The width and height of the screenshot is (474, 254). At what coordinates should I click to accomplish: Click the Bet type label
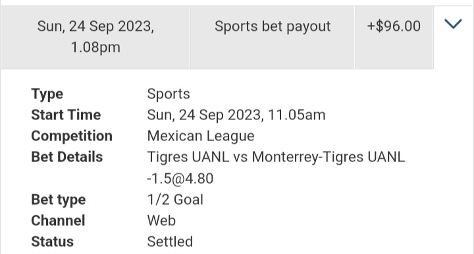(x=59, y=200)
